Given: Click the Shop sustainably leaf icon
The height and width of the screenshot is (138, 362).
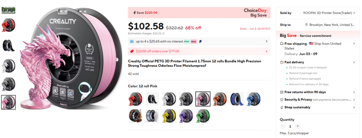Looking at the screenshot, I should pos(282,107).
